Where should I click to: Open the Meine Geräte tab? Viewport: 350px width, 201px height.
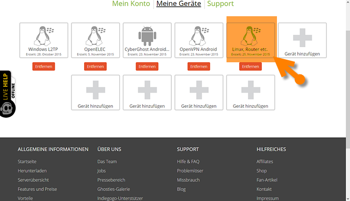(179, 4)
